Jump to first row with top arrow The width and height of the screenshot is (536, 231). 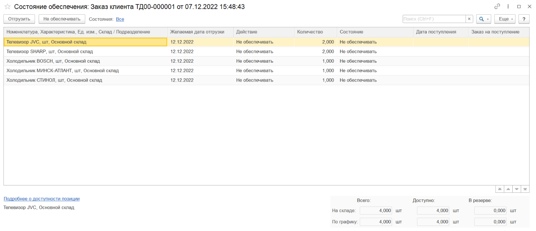(x=500, y=189)
